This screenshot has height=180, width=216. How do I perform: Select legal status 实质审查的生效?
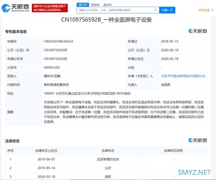(x=108, y=159)
